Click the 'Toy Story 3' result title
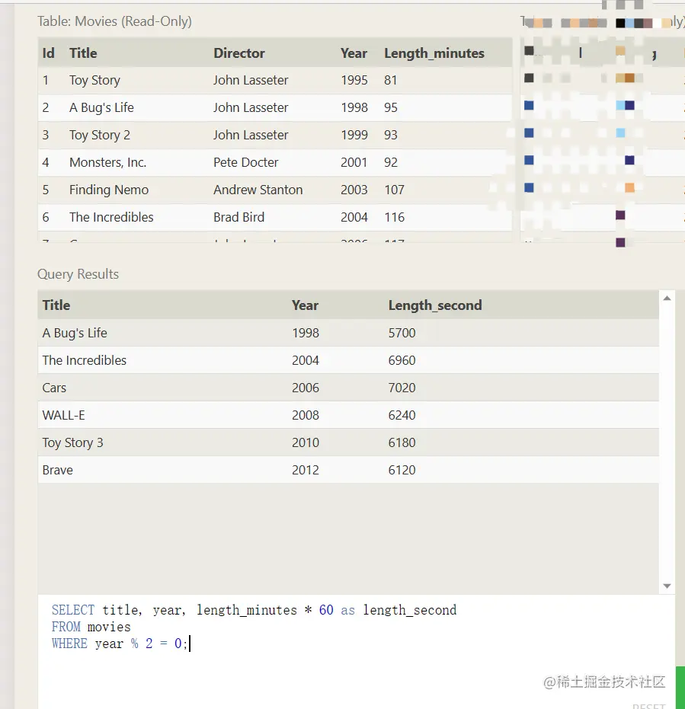This screenshot has height=709, width=685. coord(72,442)
